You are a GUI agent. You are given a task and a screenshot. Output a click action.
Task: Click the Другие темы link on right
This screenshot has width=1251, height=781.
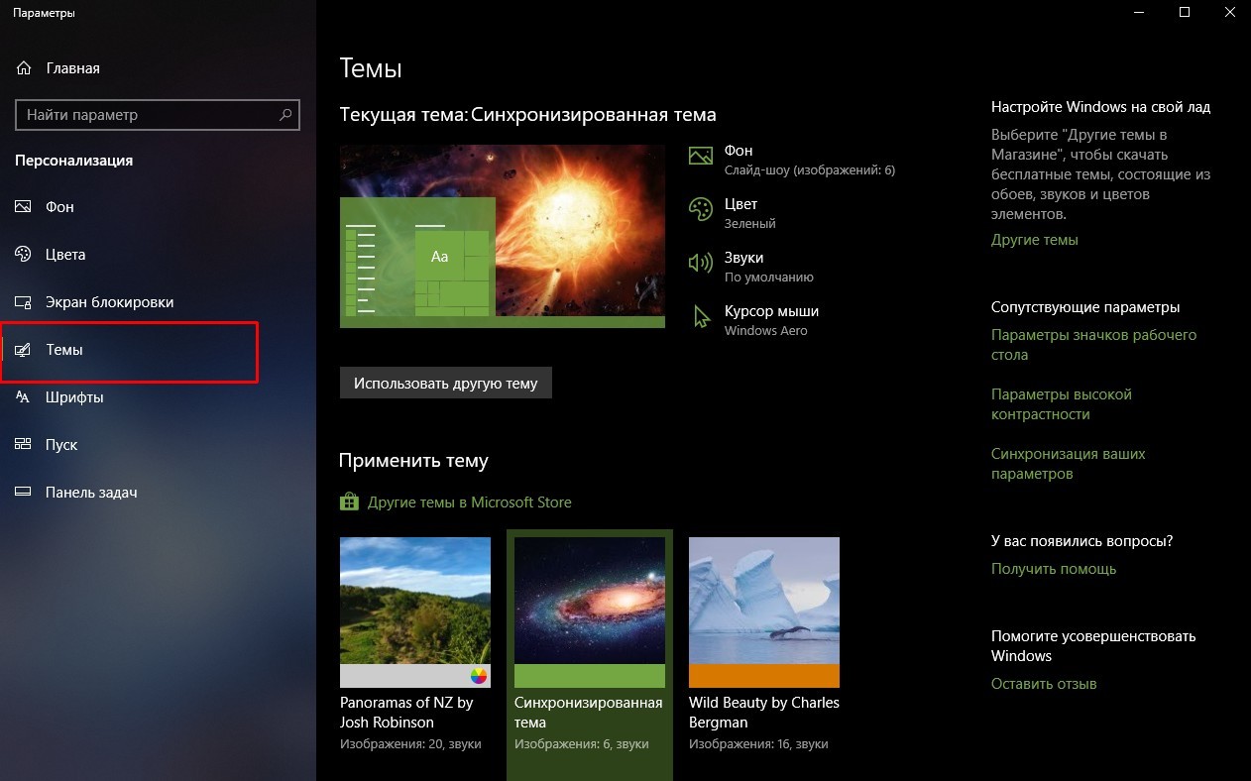click(x=1035, y=240)
